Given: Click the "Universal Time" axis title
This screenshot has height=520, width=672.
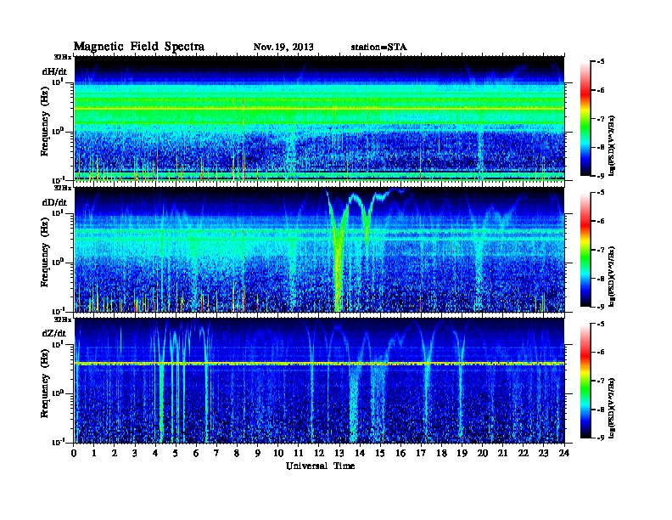Looking at the screenshot, I should (320, 466).
